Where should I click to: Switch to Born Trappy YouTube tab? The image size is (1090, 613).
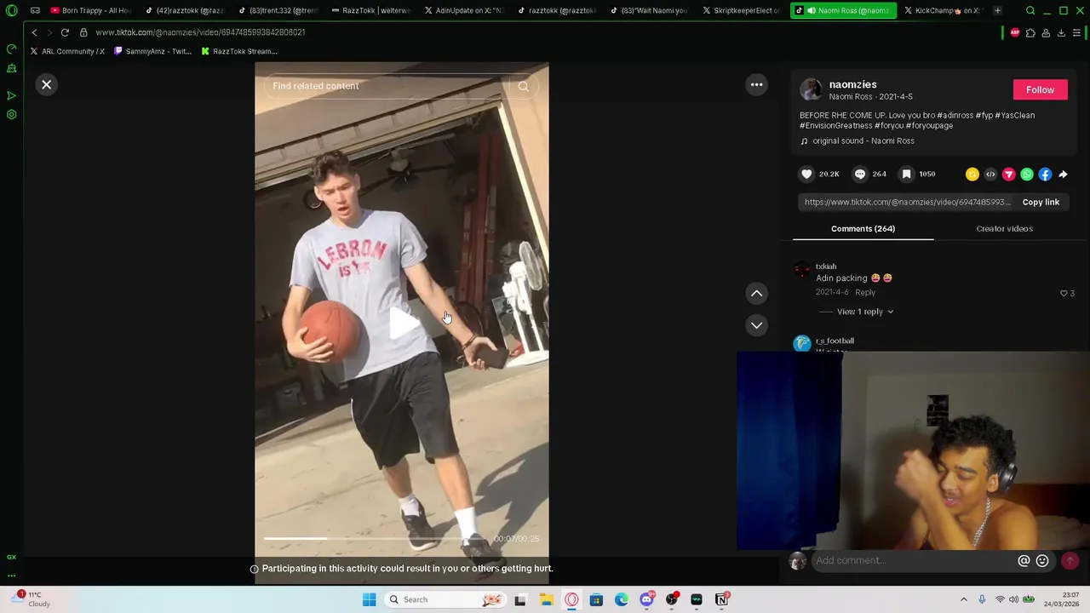[x=89, y=10]
